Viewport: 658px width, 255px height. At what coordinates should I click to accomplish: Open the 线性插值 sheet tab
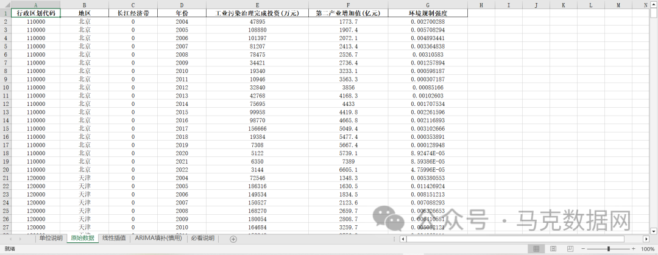tap(114, 238)
